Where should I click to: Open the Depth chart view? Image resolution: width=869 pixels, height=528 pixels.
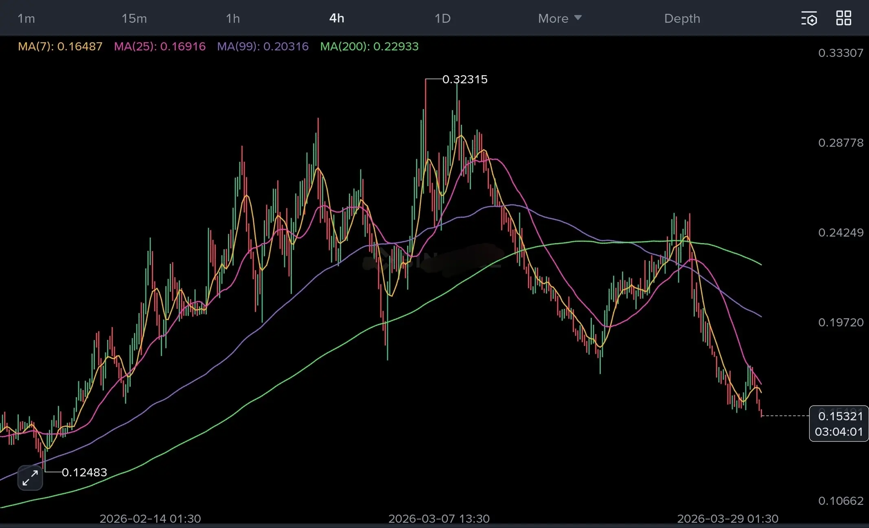click(682, 19)
